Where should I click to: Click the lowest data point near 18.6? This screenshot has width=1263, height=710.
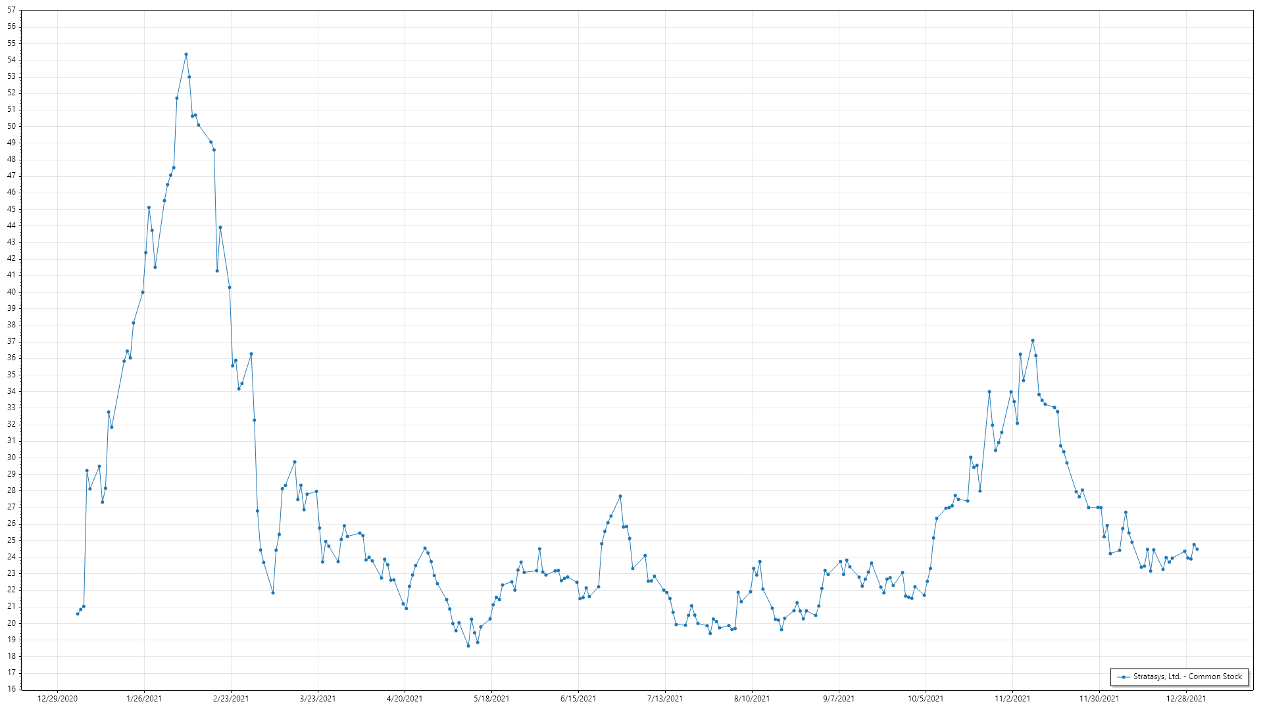pos(468,646)
